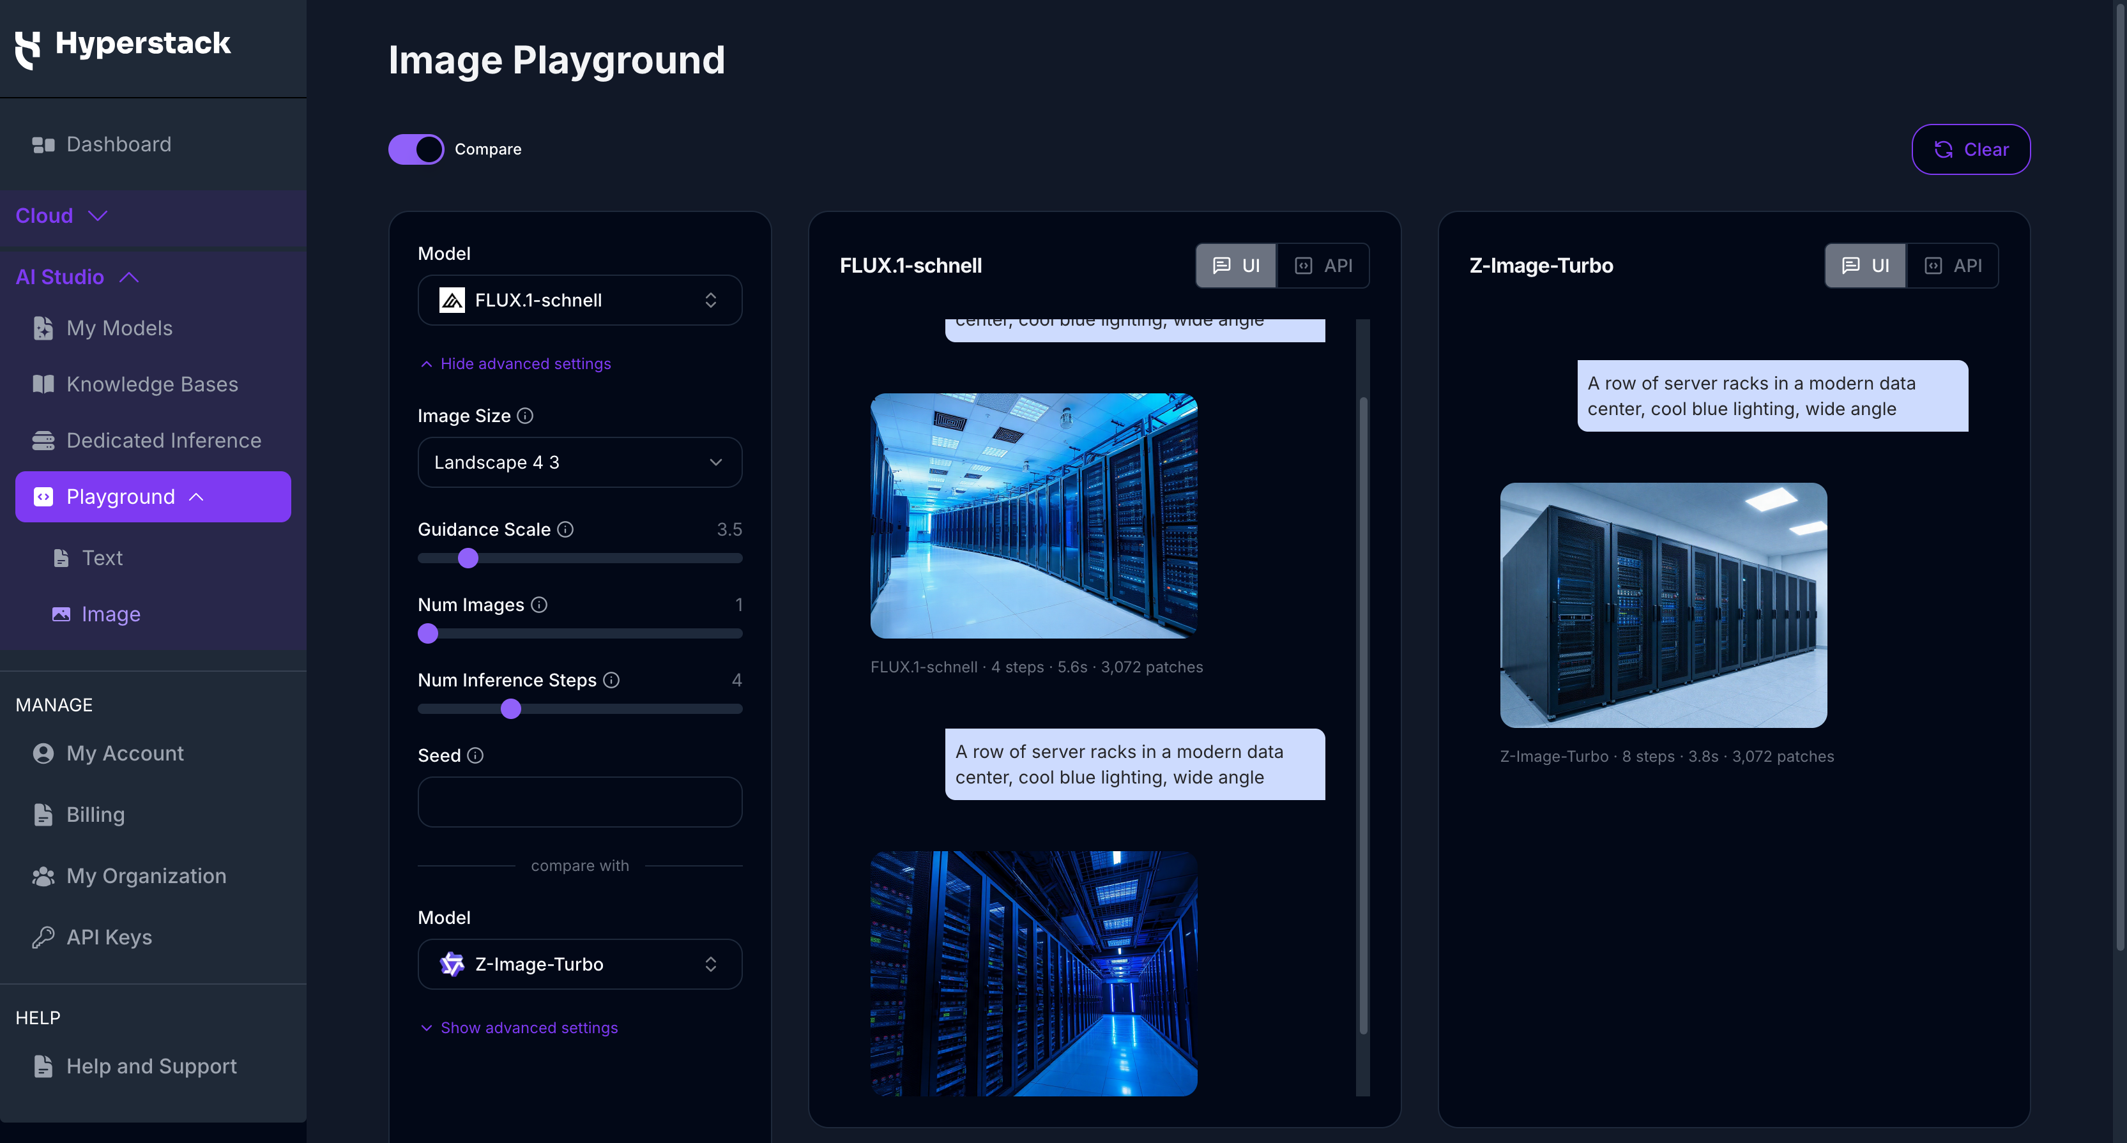Click the Z-Image-Turbo model logo icon
Image resolution: width=2127 pixels, height=1143 pixels.
point(452,965)
